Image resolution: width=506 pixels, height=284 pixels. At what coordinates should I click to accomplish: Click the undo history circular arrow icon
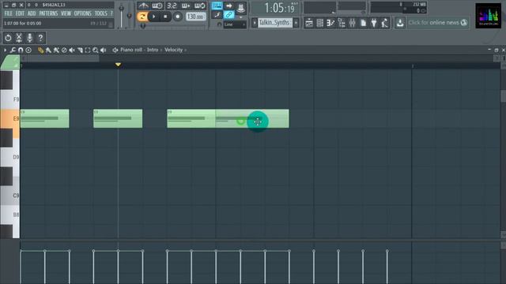(x=8, y=38)
